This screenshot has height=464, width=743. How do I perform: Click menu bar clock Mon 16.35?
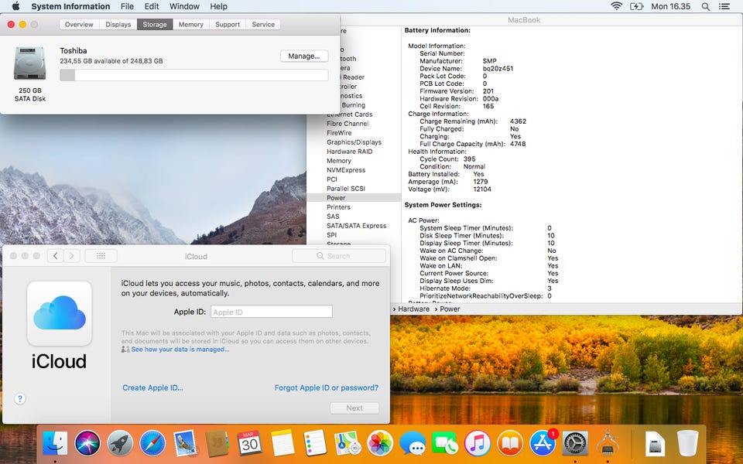point(670,6)
